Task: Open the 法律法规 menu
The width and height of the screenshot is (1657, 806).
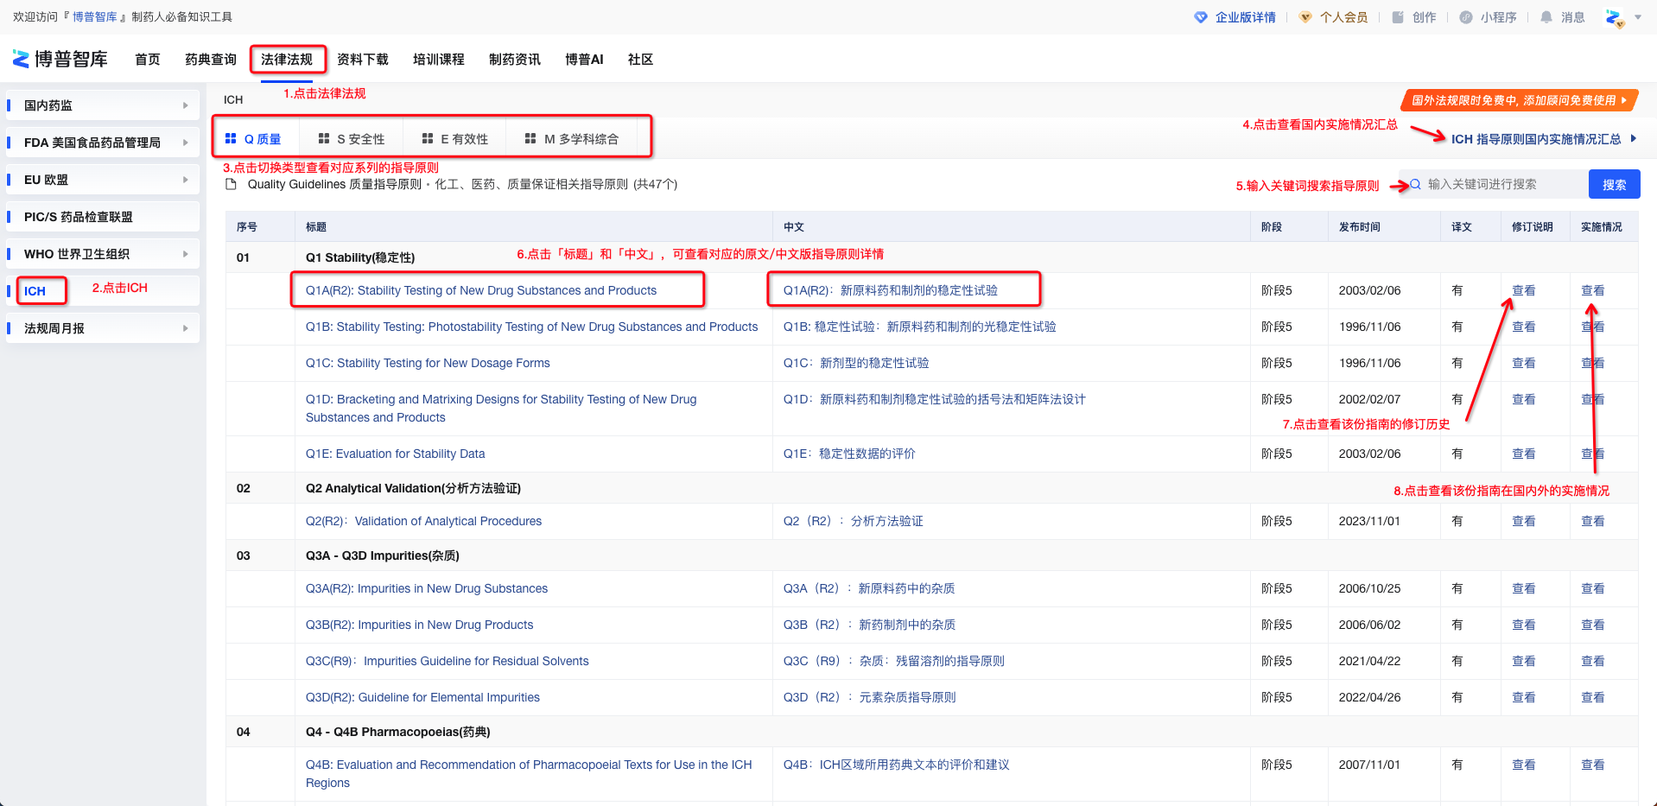Action: [x=287, y=59]
